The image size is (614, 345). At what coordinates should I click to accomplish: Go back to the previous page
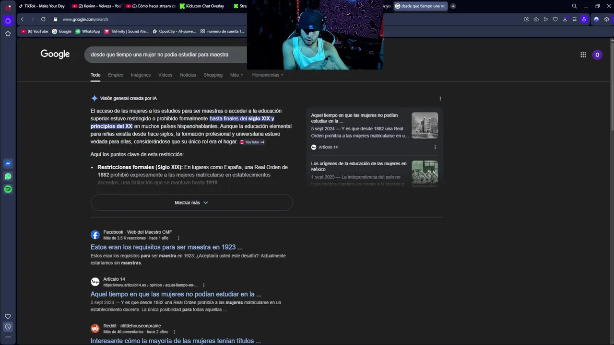tap(22, 19)
